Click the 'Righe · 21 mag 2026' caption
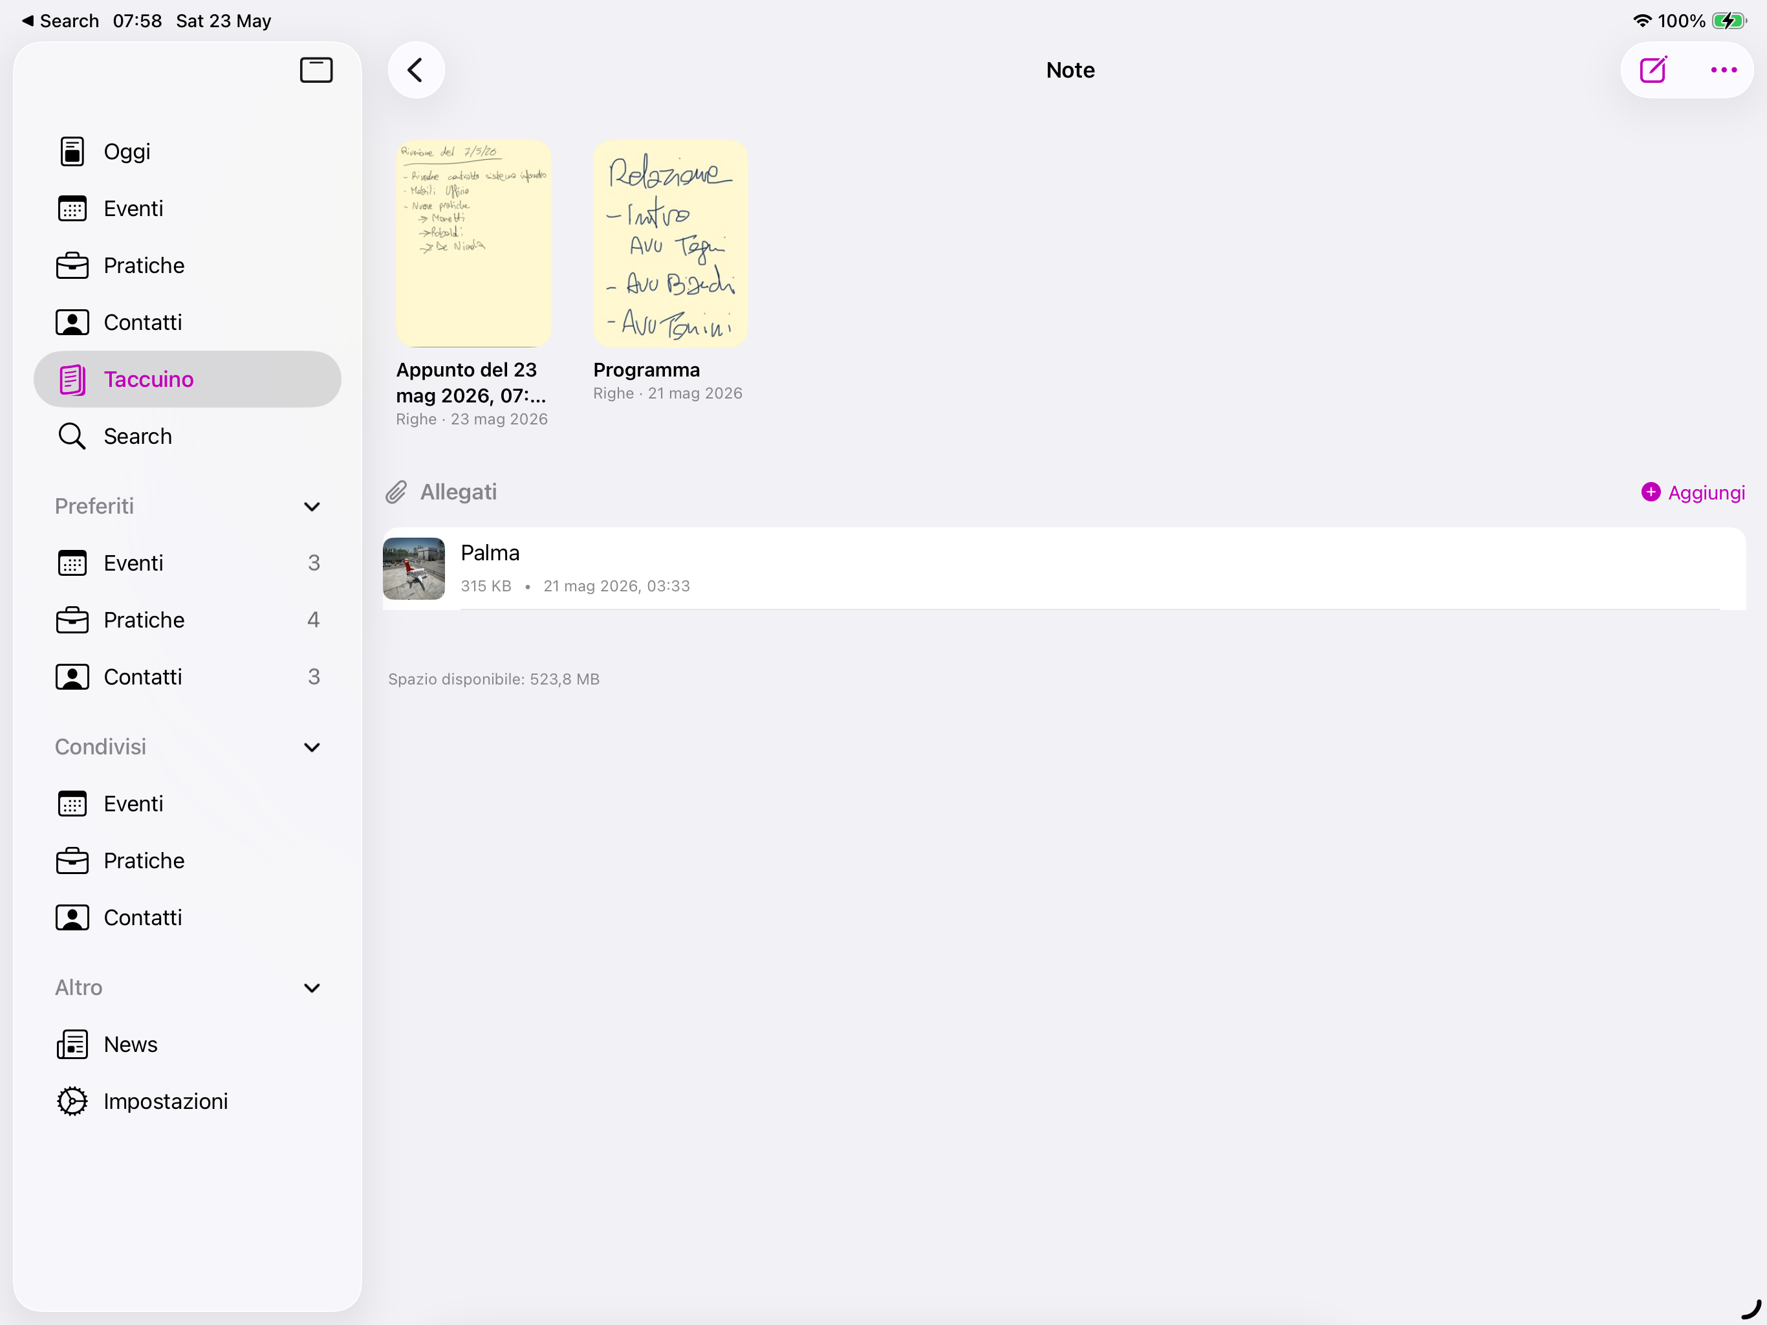 pos(668,393)
